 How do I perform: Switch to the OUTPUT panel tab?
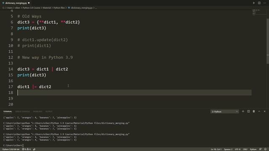pos(49,112)
